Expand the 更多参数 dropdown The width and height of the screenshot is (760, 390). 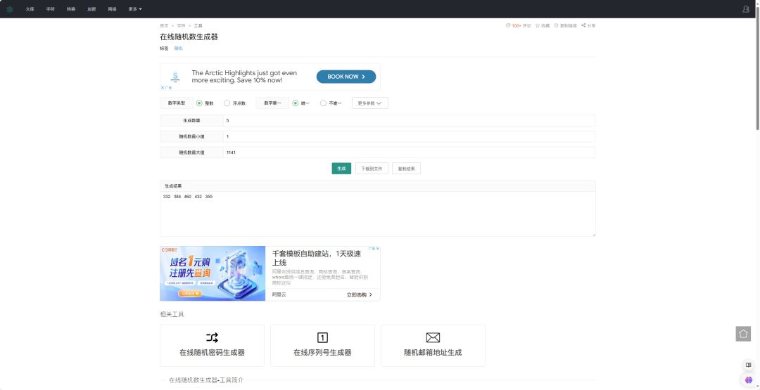point(370,103)
